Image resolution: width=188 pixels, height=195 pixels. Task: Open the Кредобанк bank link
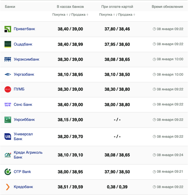[23, 187]
